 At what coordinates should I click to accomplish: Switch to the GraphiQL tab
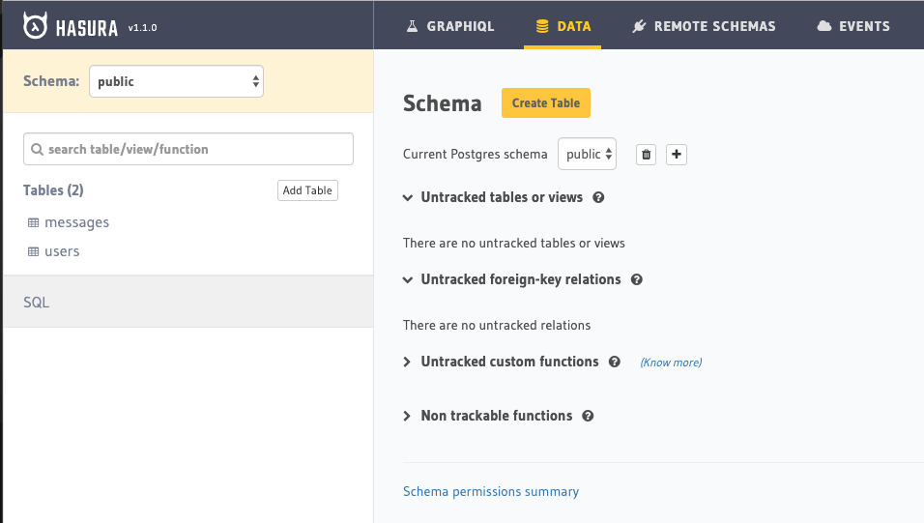tap(449, 26)
